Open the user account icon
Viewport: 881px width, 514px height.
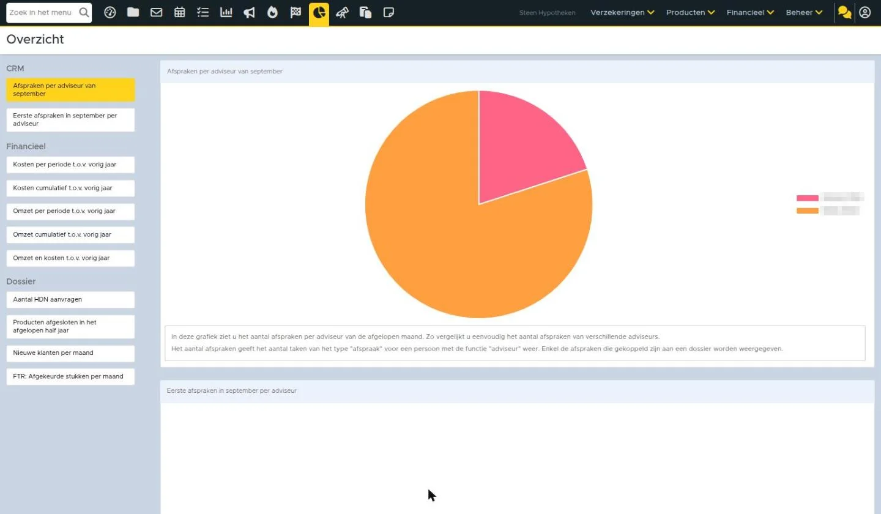point(864,12)
